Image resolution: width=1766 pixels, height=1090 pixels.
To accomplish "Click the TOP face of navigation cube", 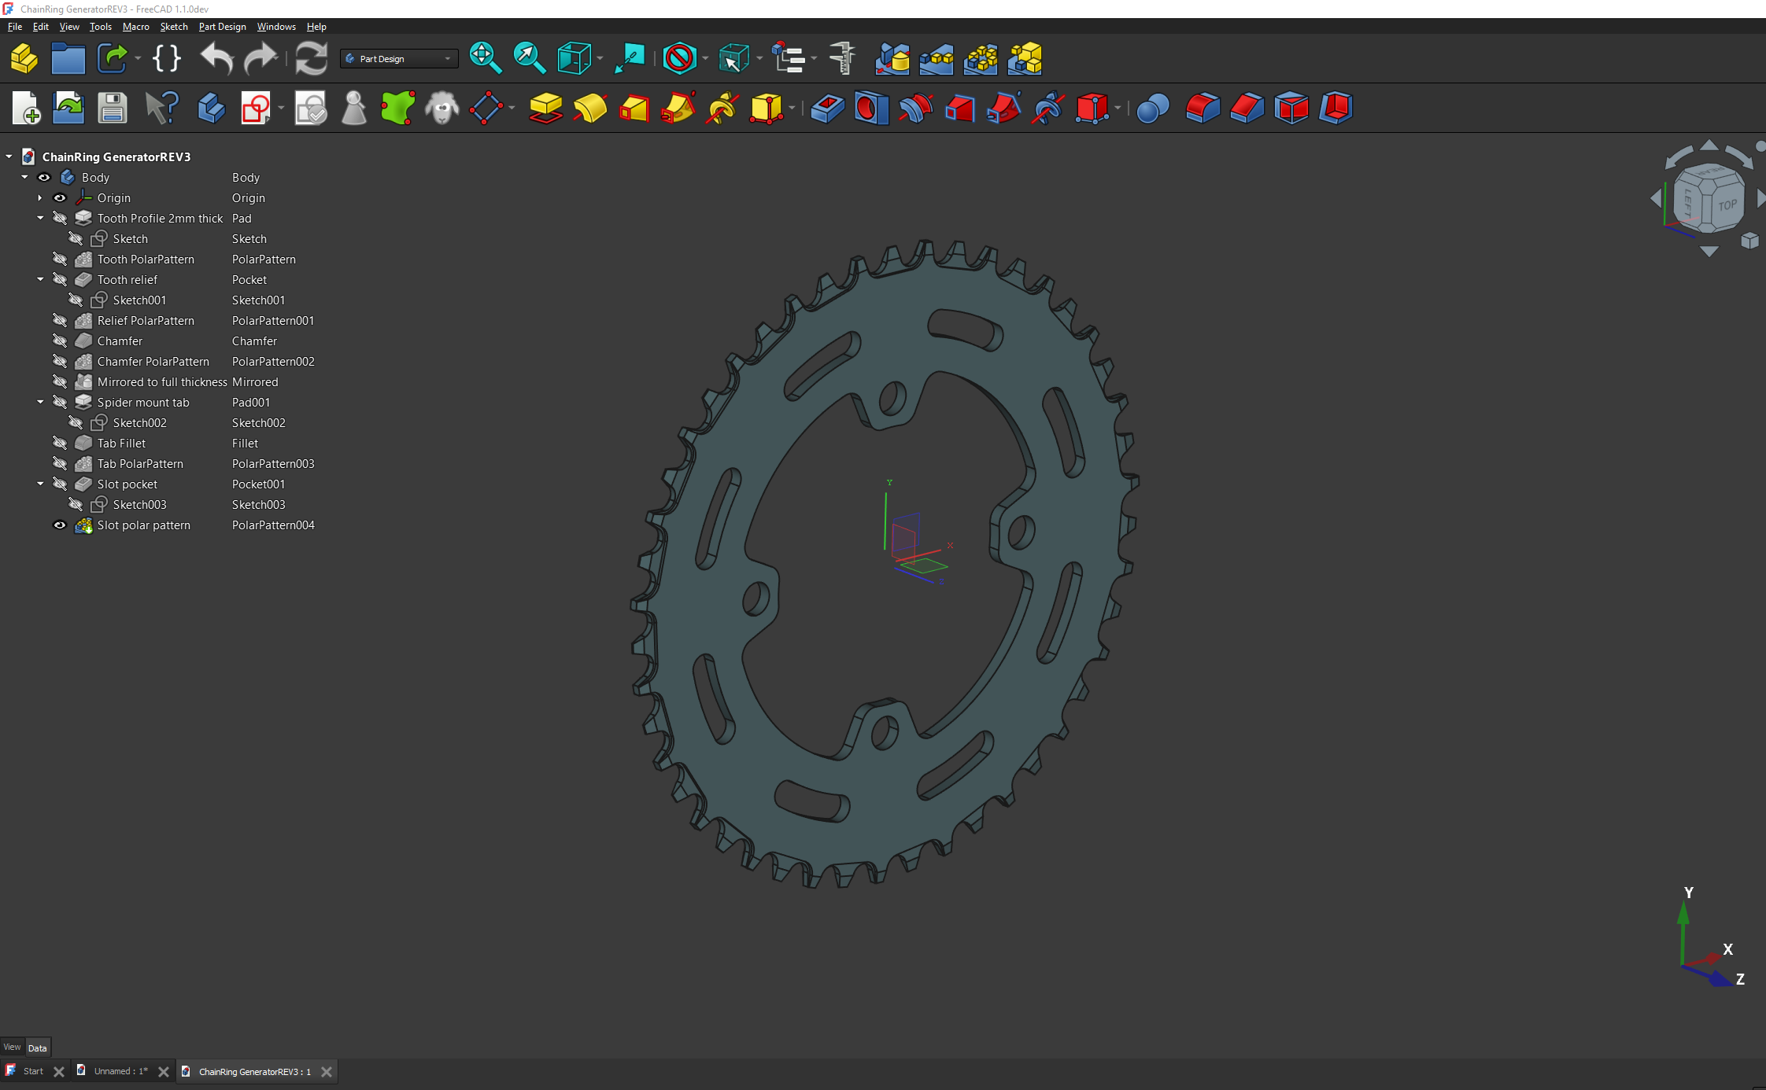I will coord(1727,205).
